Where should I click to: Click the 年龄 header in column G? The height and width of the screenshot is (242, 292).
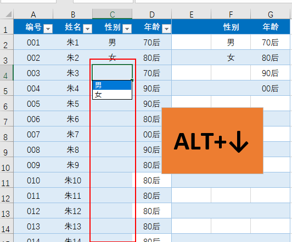[271, 27]
